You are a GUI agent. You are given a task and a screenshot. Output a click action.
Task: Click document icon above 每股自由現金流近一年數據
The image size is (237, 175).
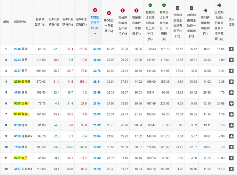(x=192, y=8)
